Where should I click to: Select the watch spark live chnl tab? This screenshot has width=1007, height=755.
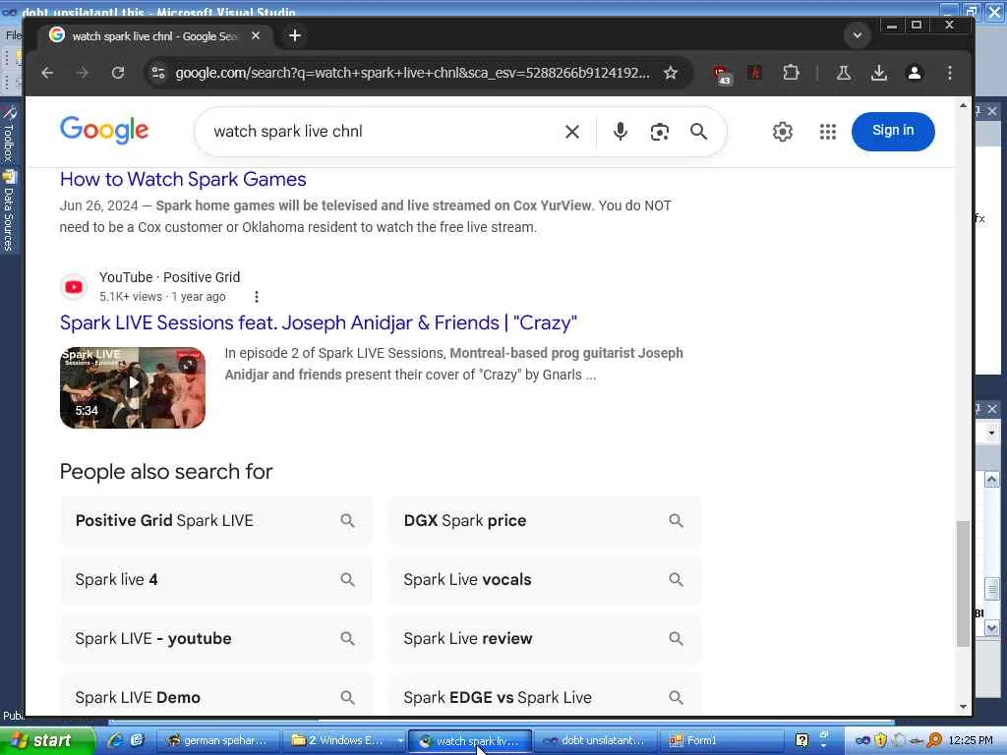[154, 36]
